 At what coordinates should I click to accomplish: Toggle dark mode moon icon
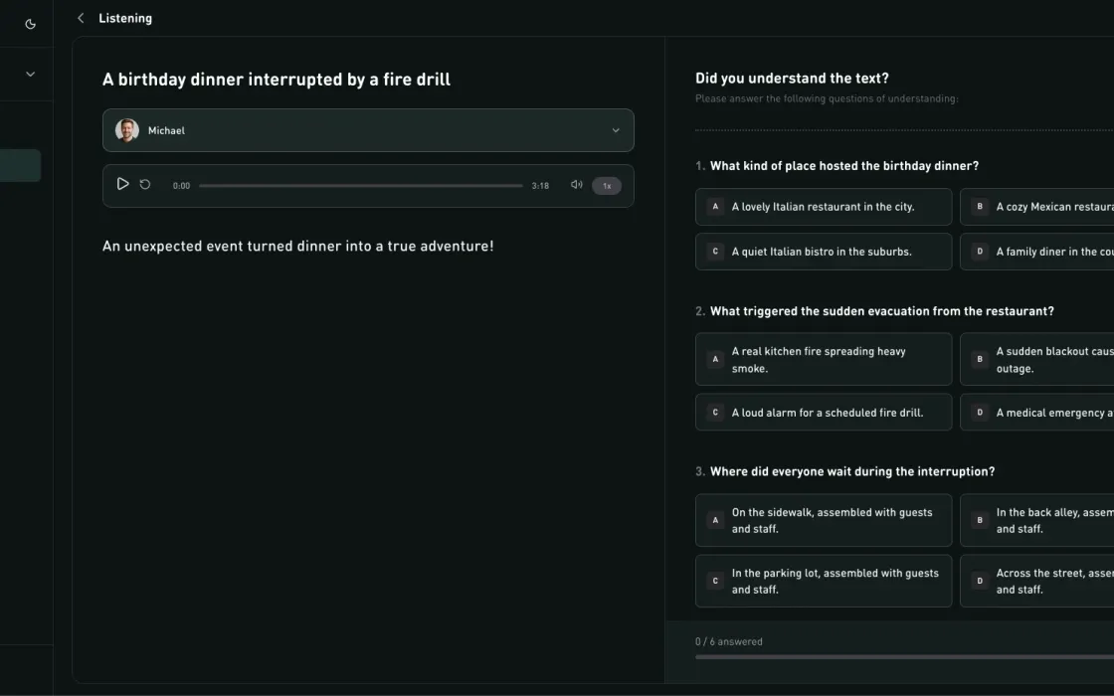(31, 24)
